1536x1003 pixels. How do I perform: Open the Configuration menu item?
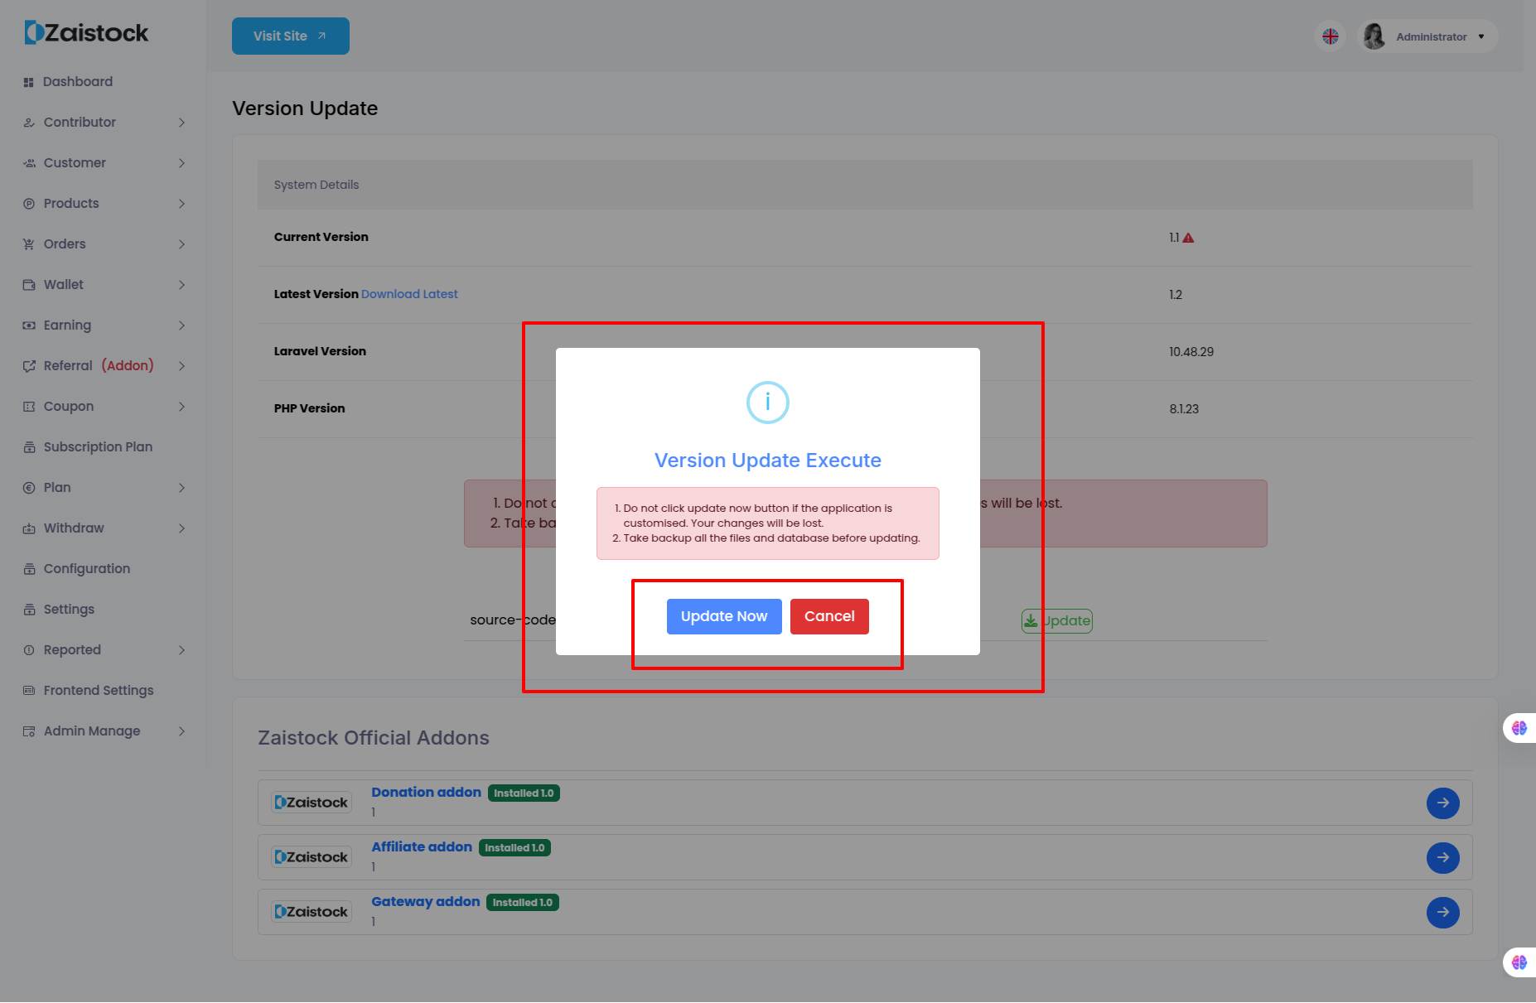coord(87,569)
